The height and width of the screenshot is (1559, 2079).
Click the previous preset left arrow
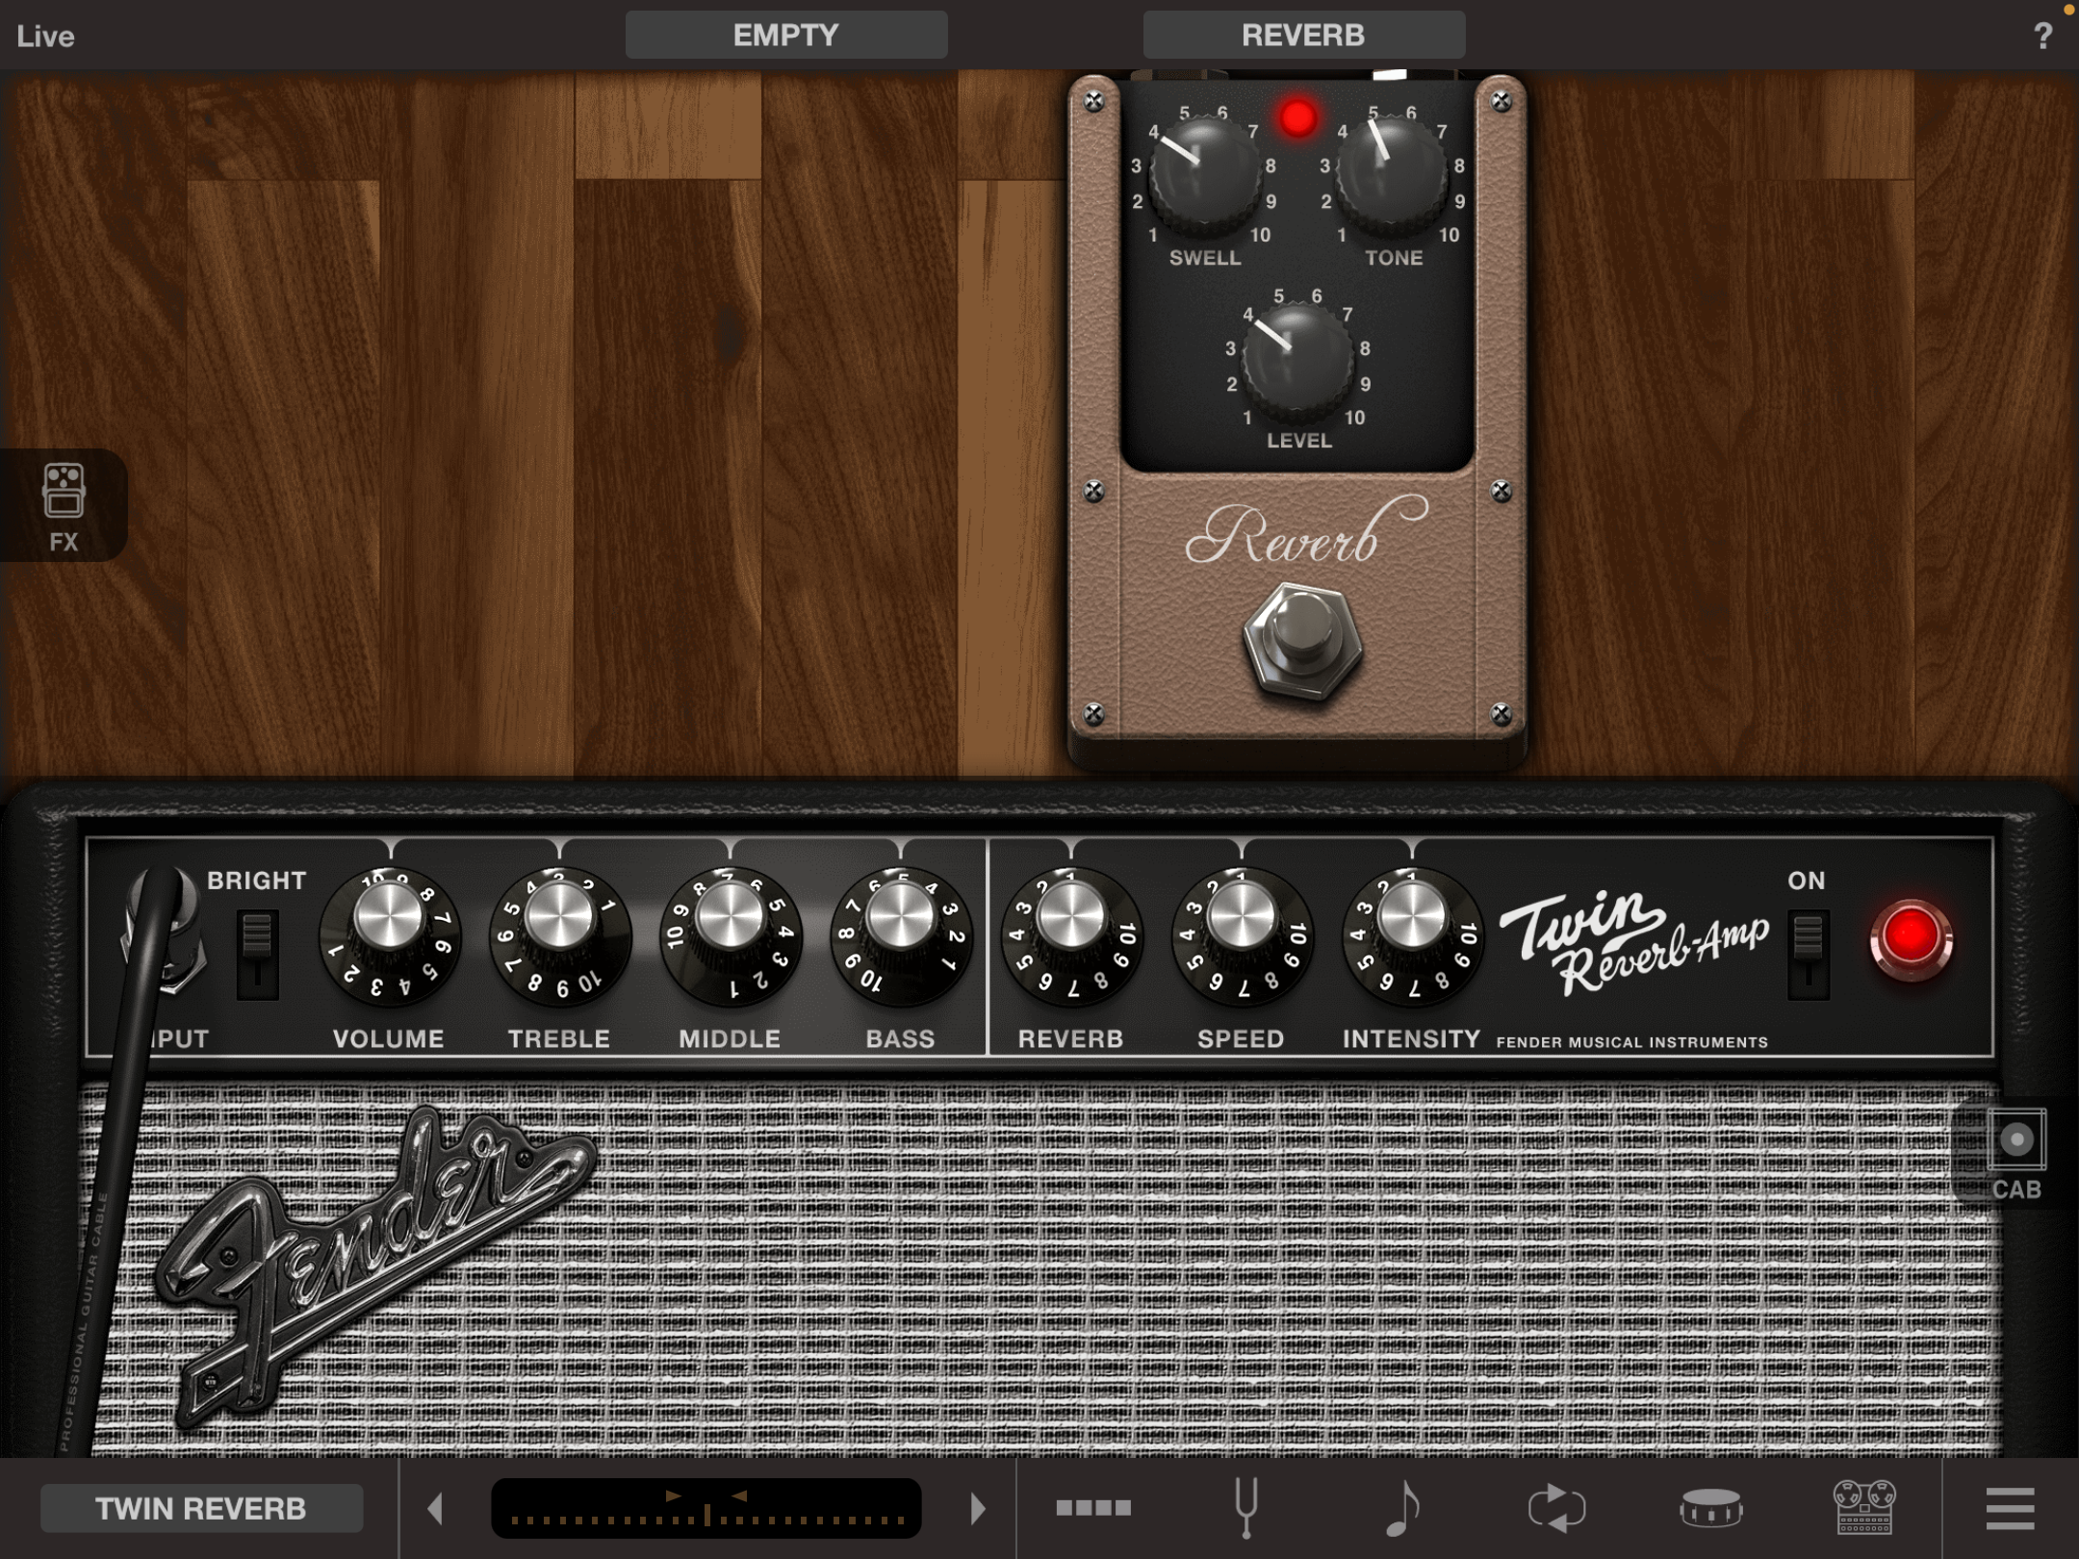tap(436, 1508)
